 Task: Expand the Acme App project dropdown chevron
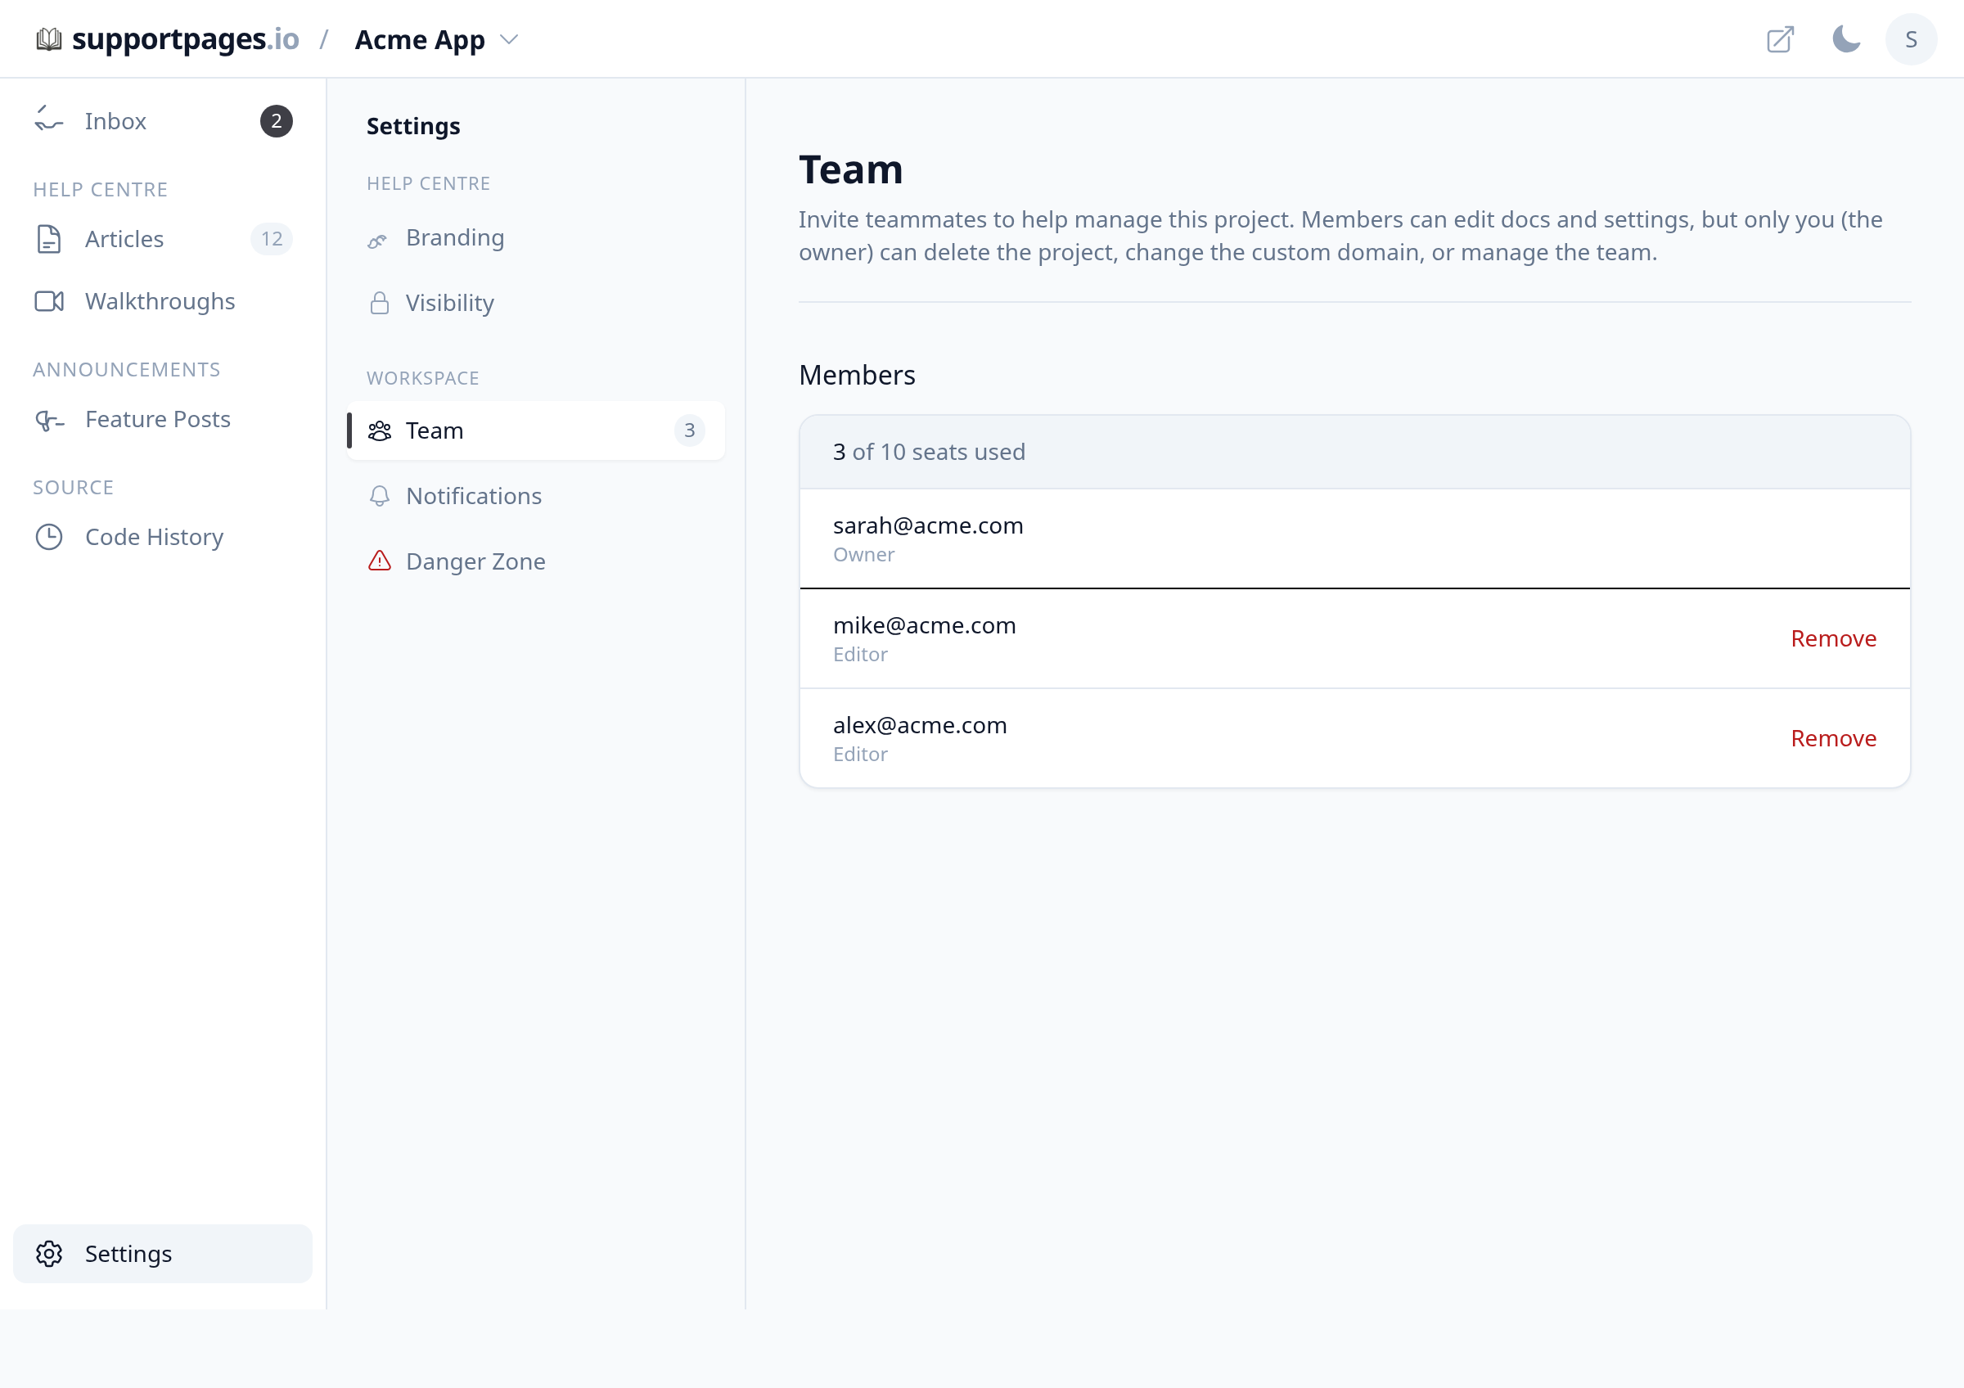[x=509, y=40]
